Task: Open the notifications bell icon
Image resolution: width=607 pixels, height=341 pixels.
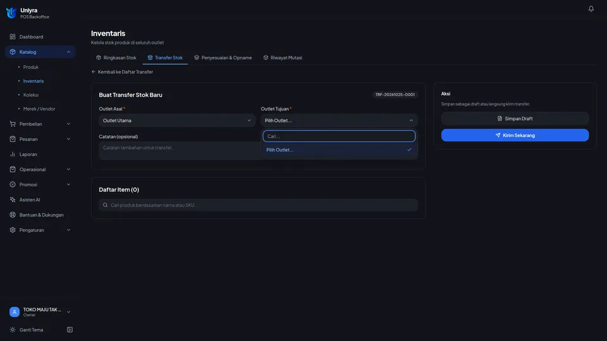Action: [591, 8]
